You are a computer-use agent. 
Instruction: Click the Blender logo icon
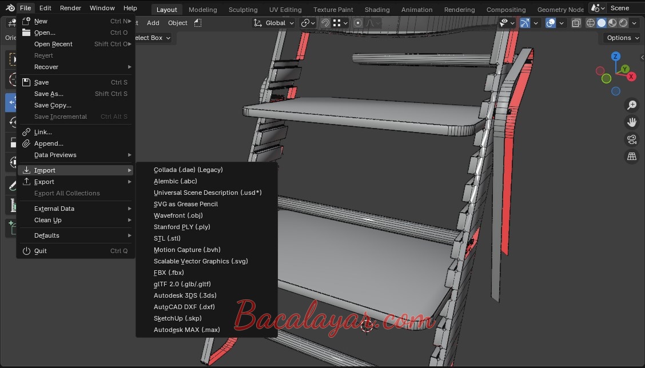click(x=10, y=8)
